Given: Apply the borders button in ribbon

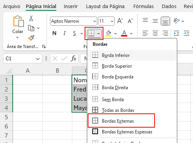Looking at the screenshot, I should [x=91, y=33].
